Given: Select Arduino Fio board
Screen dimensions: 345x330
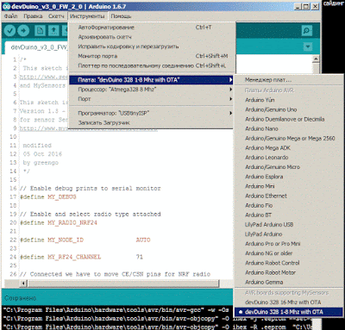Looking at the screenshot, I should [289, 205].
